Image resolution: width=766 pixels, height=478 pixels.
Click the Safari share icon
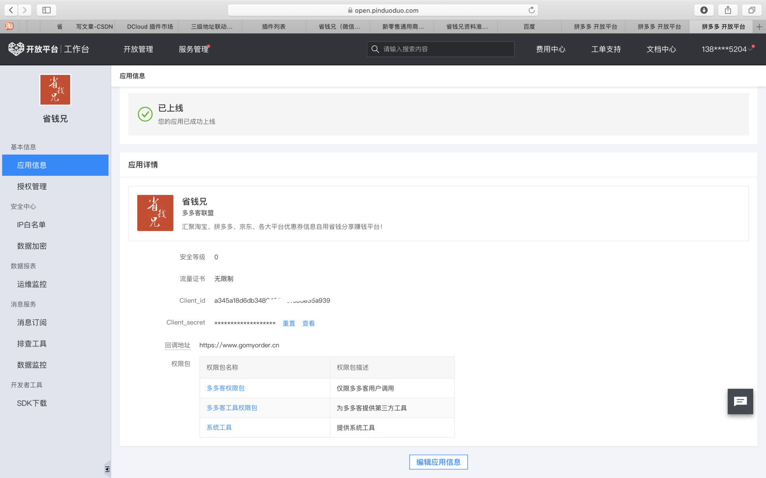[728, 10]
